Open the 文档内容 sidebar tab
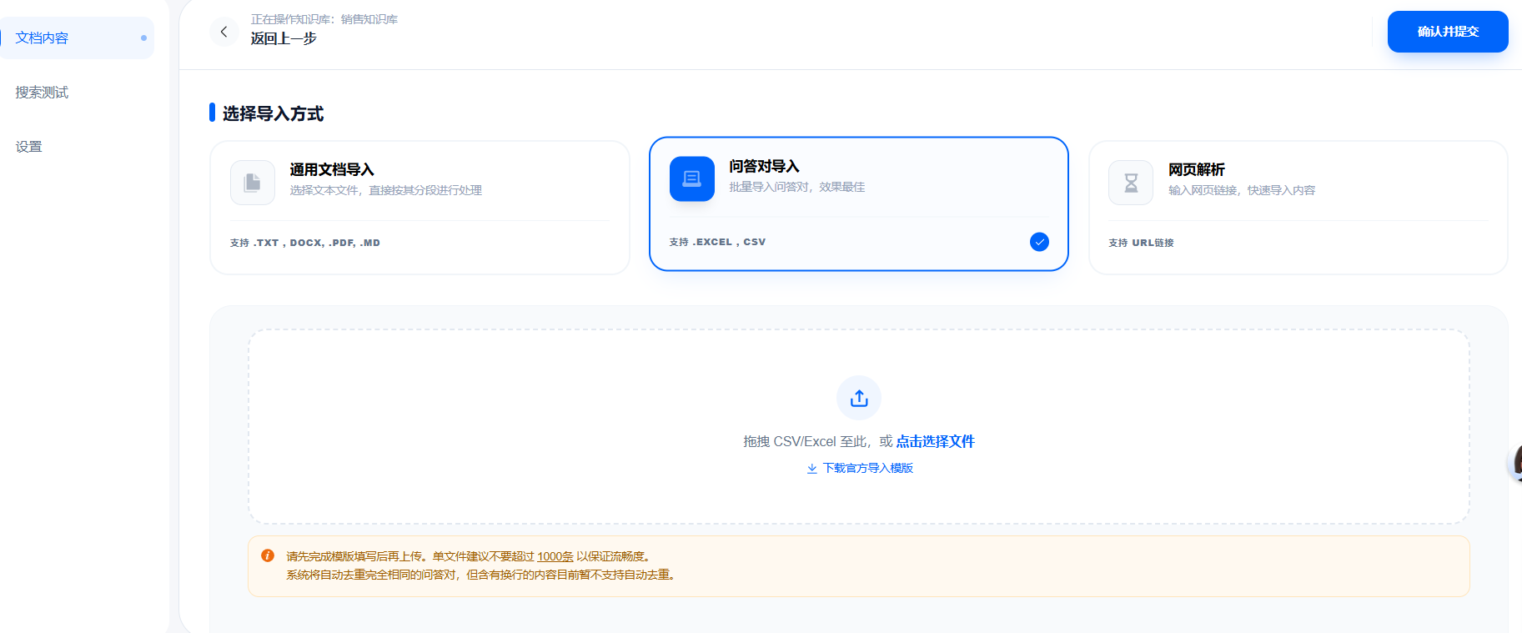 pyautogui.click(x=43, y=38)
